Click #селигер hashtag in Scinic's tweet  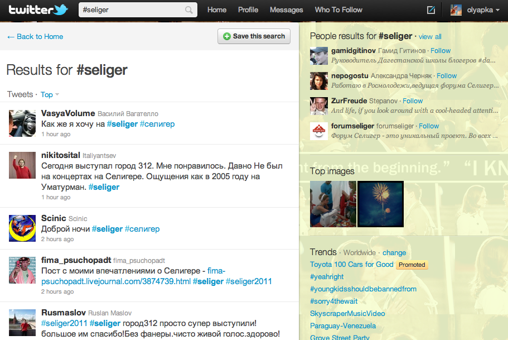[x=142, y=229]
